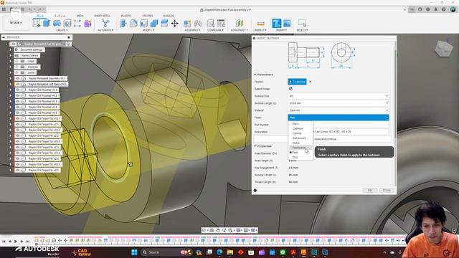Image resolution: width=459 pixels, height=258 pixels.
Task: Open File Explorer from the taskbar
Action: [230, 252]
